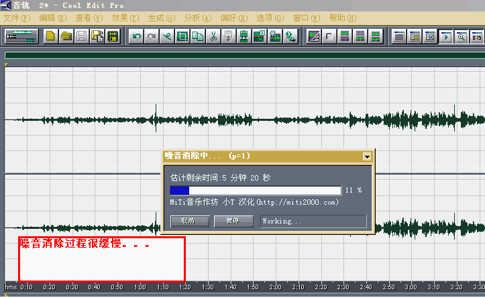This screenshot has width=485, height=298.
Task: Copy the selection with the two-pages icon
Action: coord(198,36)
